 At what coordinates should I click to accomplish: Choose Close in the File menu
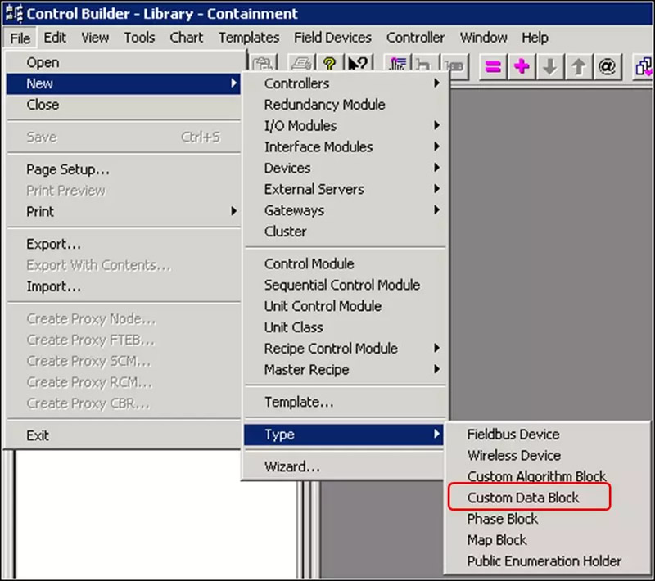pyautogui.click(x=124, y=105)
